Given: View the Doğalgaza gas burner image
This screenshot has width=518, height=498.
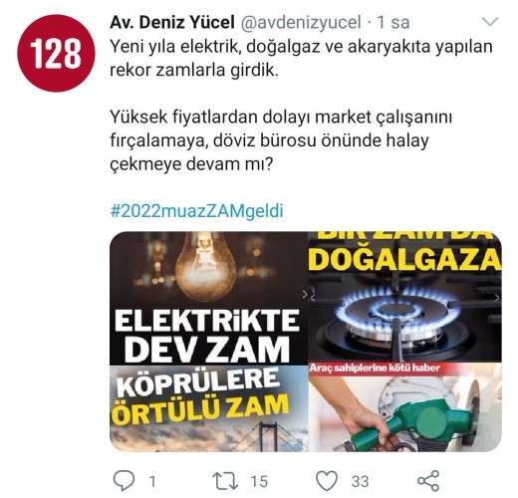Looking at the screenshot, I should pos(404,297).
